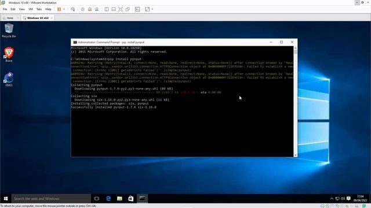This screenshot has height=208, width=371.
Task: Toggle the thumbnail bar view icon
Action: coord(114,9)
